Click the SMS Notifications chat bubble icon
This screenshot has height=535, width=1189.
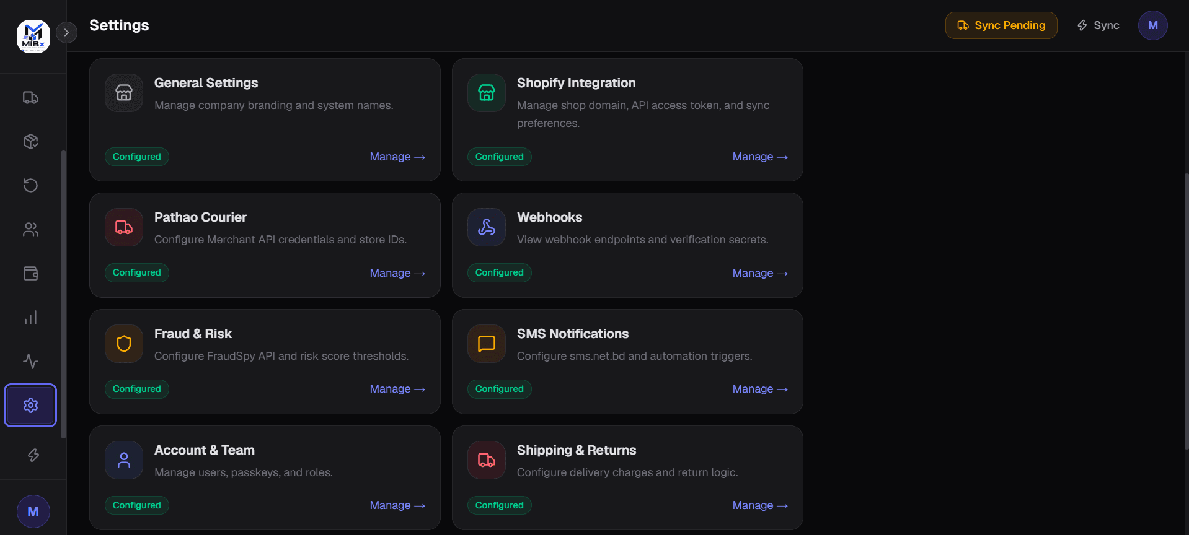point(487,344)
